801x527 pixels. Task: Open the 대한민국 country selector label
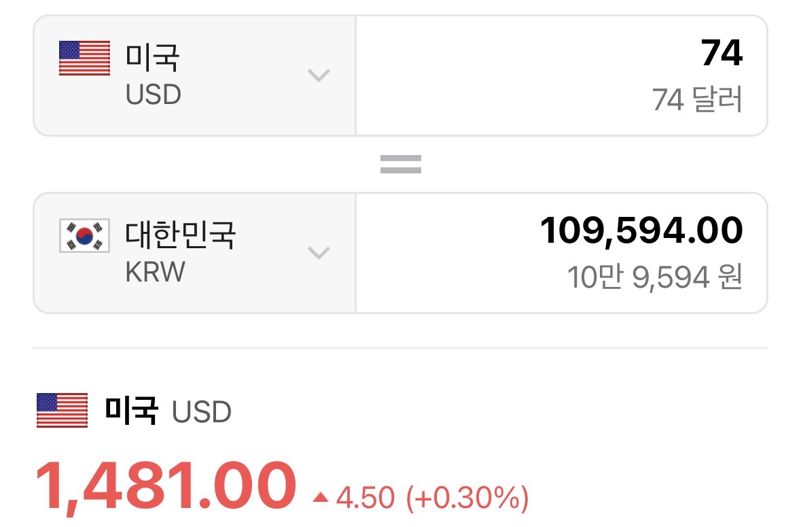180,235
